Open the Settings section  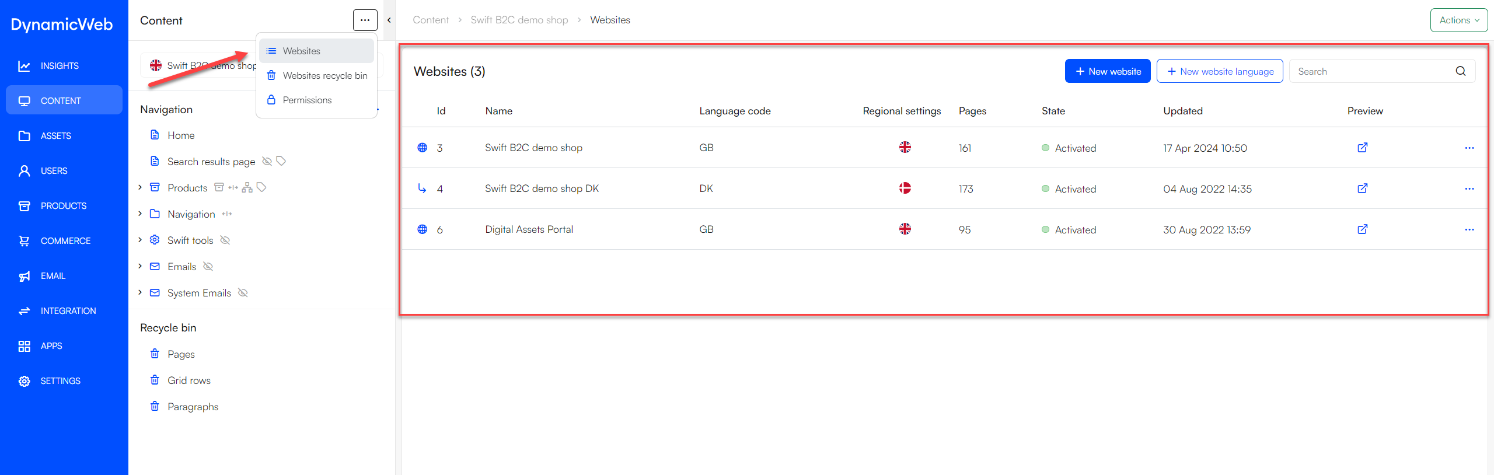(64, 381)
